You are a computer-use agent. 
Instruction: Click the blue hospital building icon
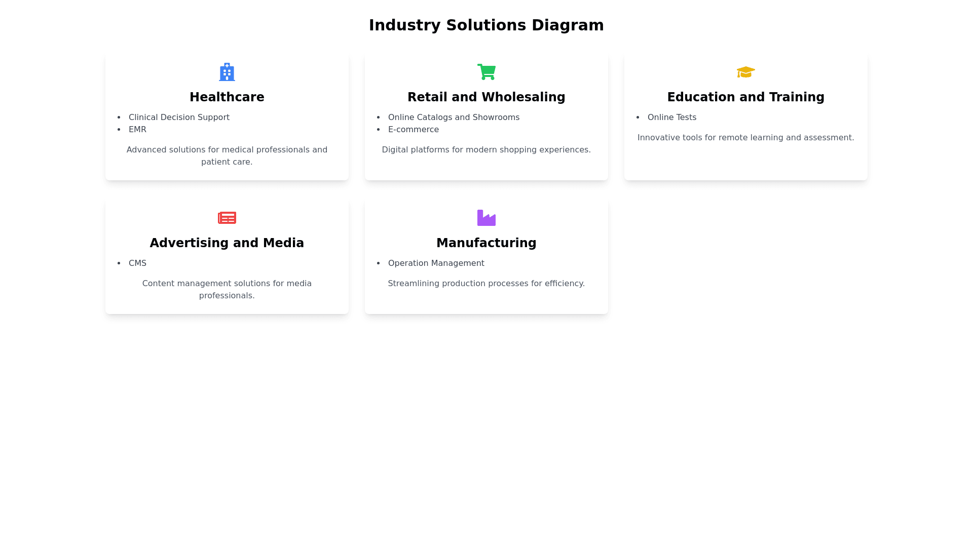227,72
